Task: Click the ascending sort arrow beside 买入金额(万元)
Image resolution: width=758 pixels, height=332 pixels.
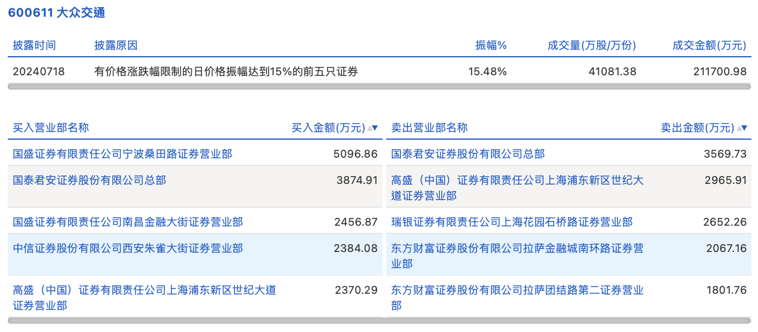Action: tap(370, 128)
